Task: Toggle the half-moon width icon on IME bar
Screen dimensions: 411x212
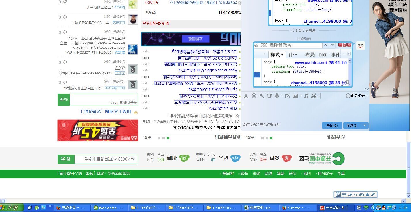Action: click(350, 195)
